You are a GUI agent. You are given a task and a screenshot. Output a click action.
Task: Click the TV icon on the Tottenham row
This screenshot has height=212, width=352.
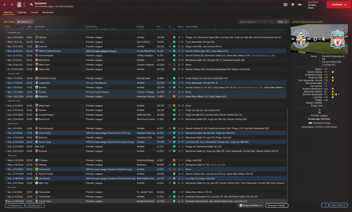pos(170,197)
